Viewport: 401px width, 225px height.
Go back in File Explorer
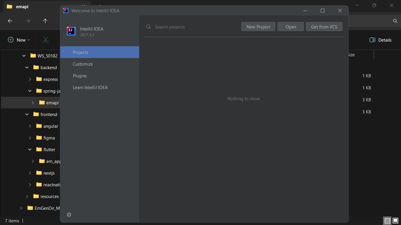10,21
